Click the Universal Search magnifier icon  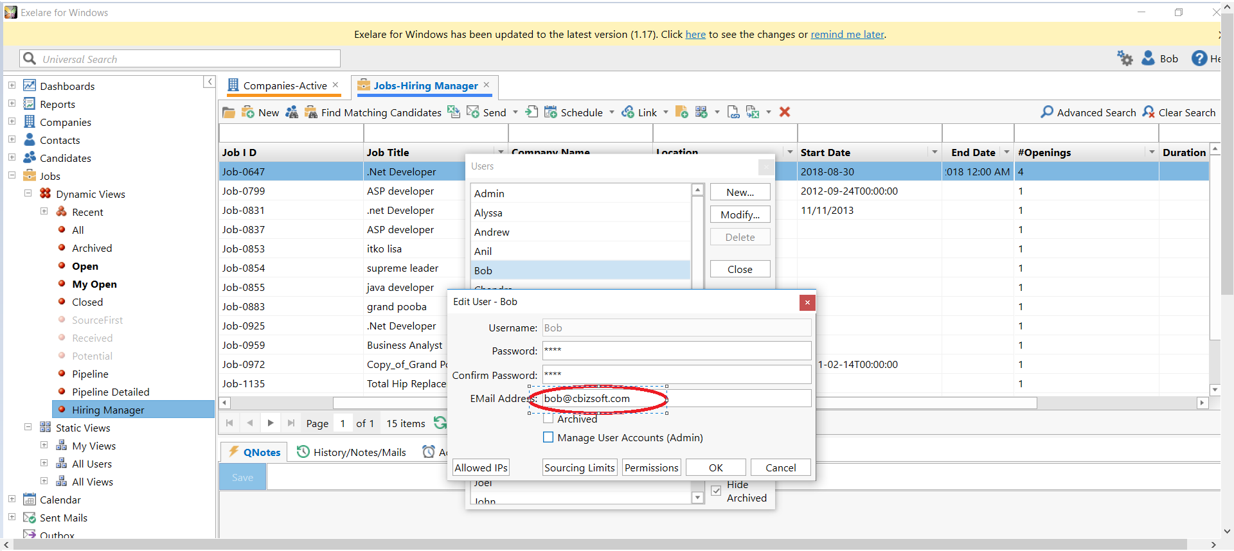pyautogui.click(x=30, y=59)
